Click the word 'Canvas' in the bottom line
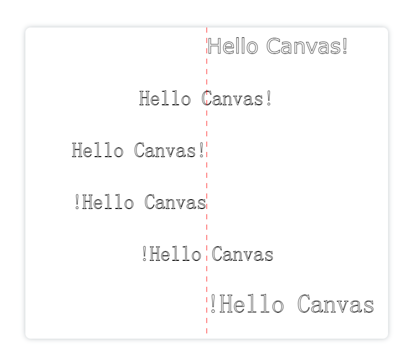This screenshot has height=363, width=415. click(x=336, y=304)
